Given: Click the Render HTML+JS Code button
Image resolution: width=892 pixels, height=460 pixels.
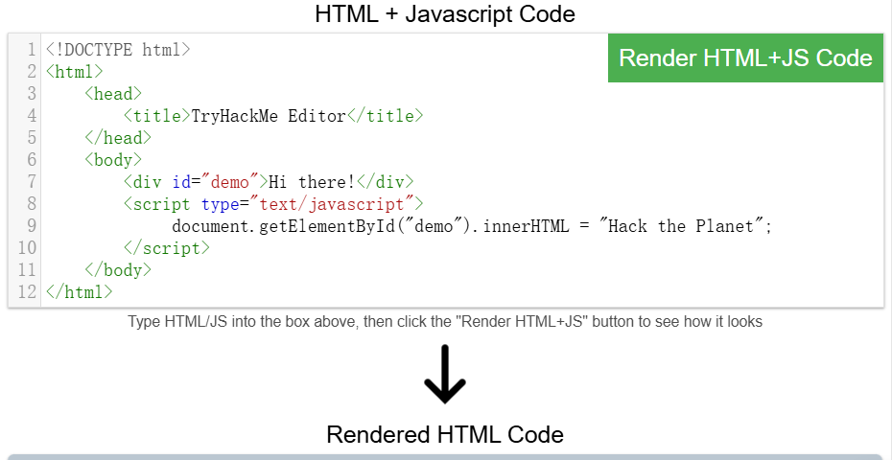Looking at the screenshot, I should click(745, 57).
